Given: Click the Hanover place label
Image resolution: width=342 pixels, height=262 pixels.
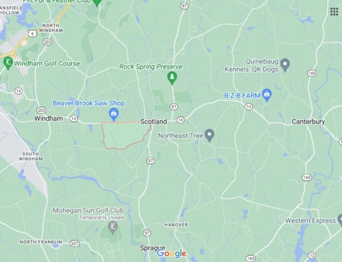Looking at the screenshot, I should [x=176, y=224].
